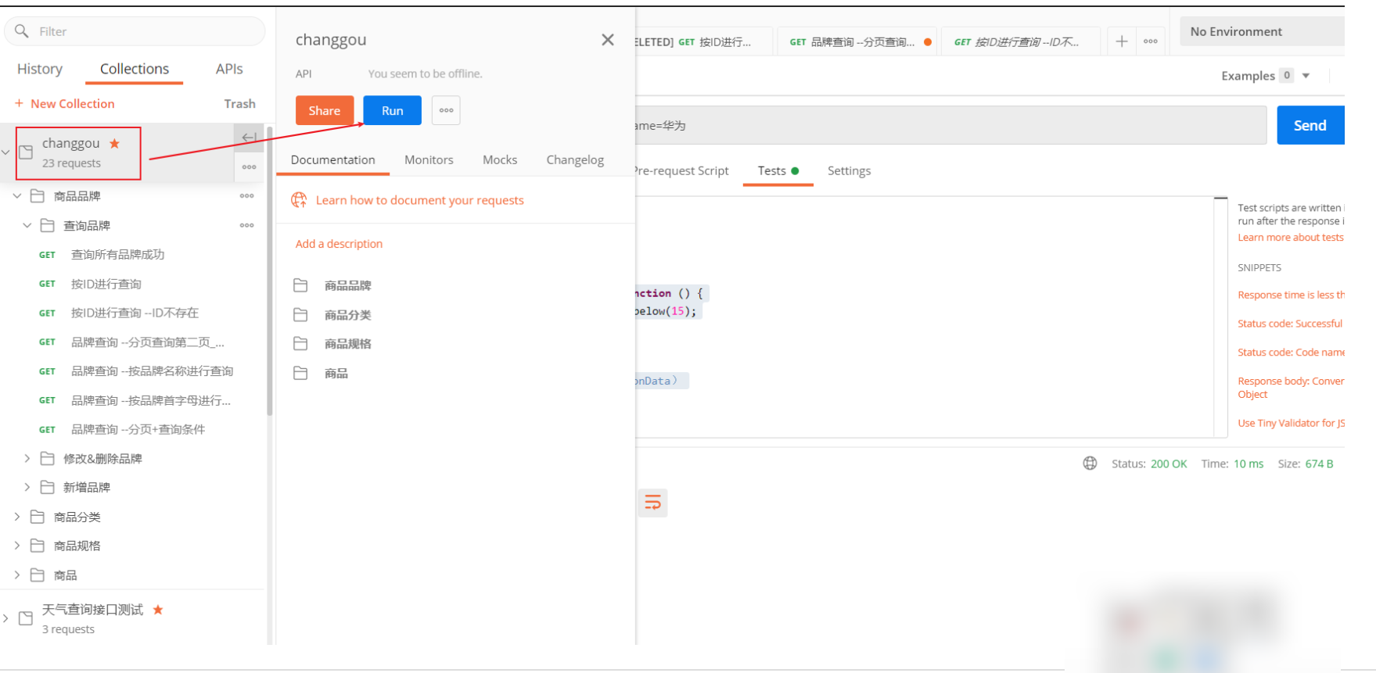Open more options for 查询品牌 folder
The height and width of the screenshot is (673, 1376).
click(247, 225)
